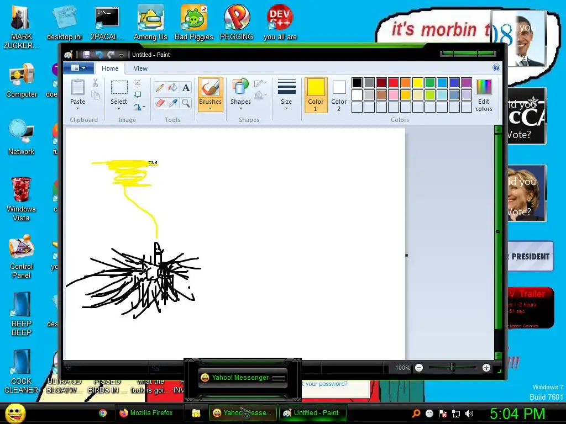566x424 pixels.
Task: Expand the Brushes dropdown arrow
Action: (x=210, y=108)
